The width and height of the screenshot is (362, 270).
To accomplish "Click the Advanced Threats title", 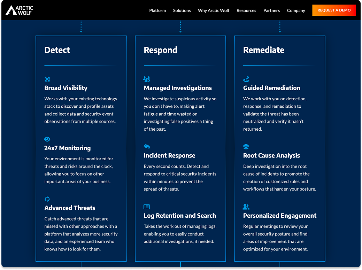I will (70, 208).
